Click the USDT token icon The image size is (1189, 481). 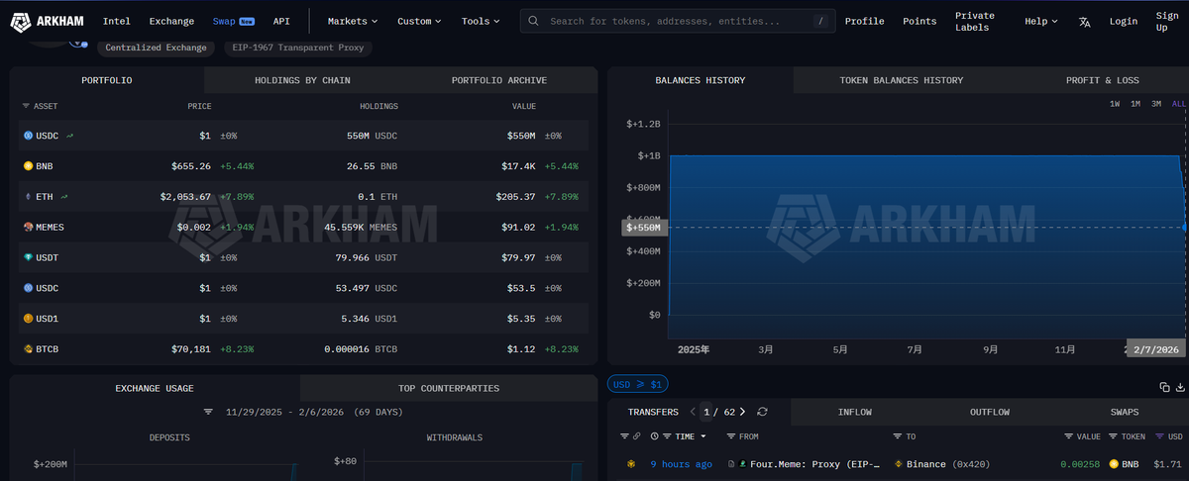point(28,257)
